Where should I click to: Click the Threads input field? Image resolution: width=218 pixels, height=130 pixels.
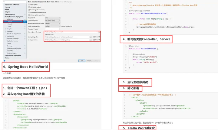click(x=52, y=29)
